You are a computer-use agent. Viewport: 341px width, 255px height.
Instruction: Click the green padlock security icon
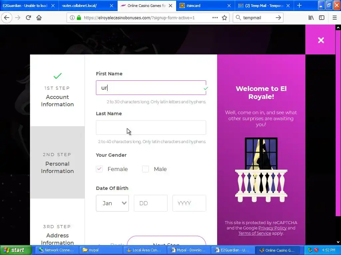click(x=79, y=18)
